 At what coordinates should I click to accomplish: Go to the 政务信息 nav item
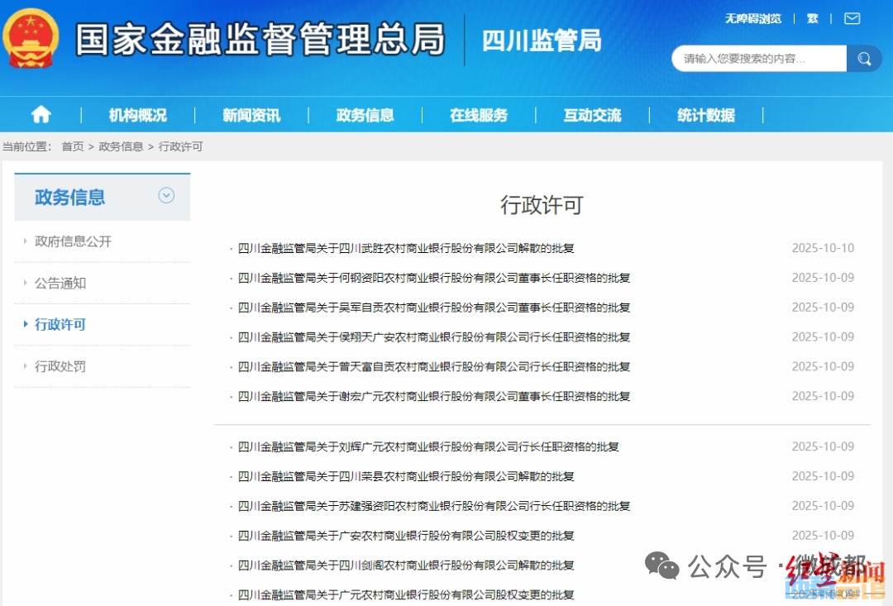(365, 115)
